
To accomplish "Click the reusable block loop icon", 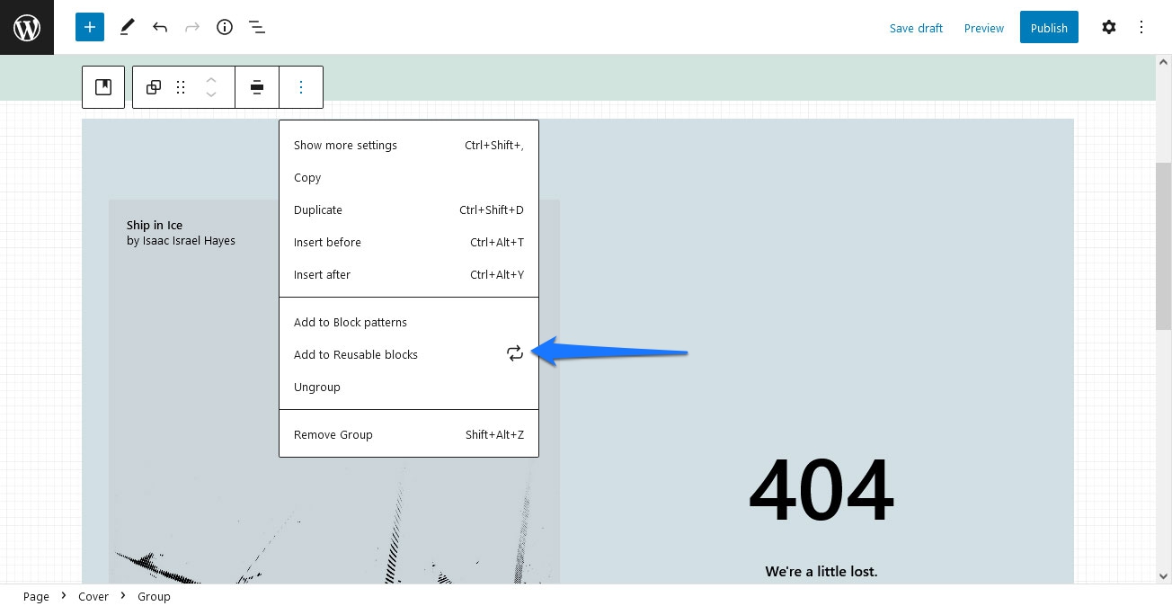I will pos(515,354).
